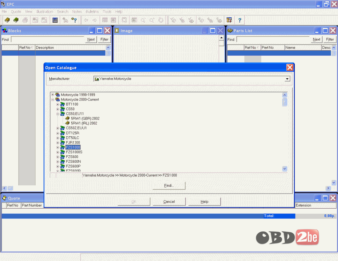
Task: Click the printer icon in the toolbar
Action: [25, 20]
